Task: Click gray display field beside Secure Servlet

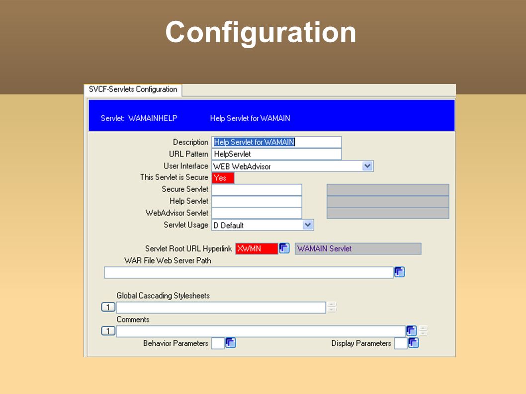Action: (388, 190)
